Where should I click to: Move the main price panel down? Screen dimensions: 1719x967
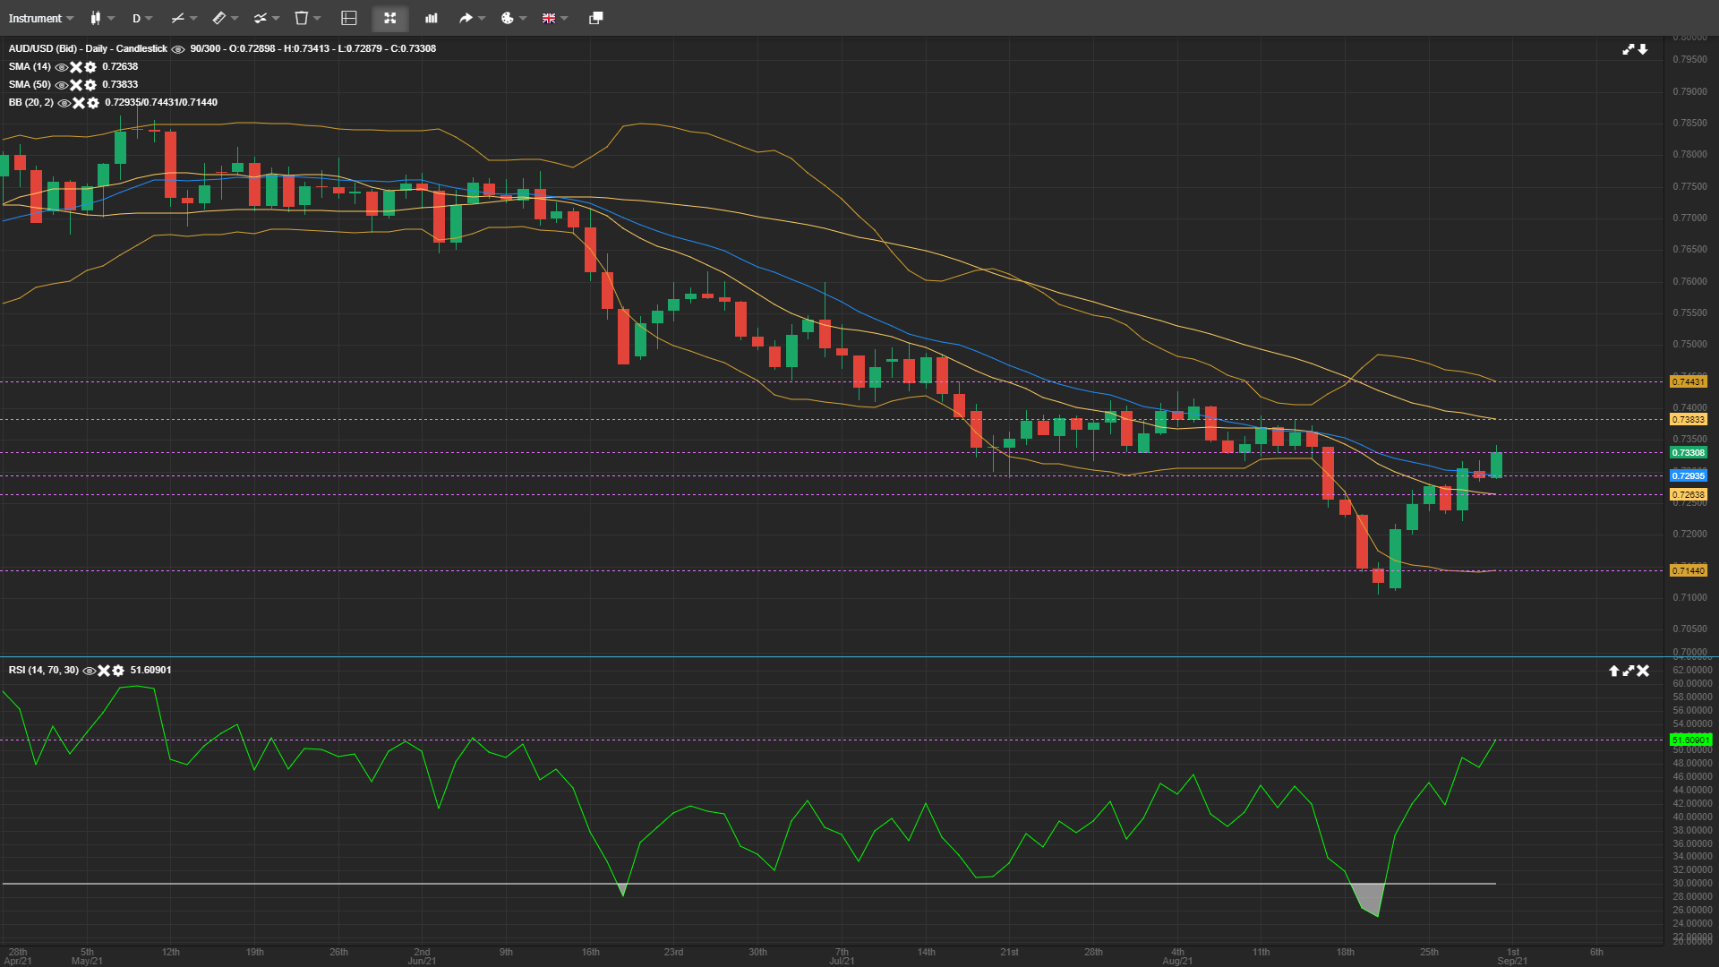click(x=1643, y=49)
